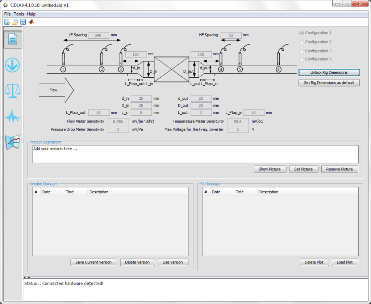Image resolution: width=371 pixels, height=304 pixels.
Task: Pick the Configuration 3 radio button
Action: 301,51
